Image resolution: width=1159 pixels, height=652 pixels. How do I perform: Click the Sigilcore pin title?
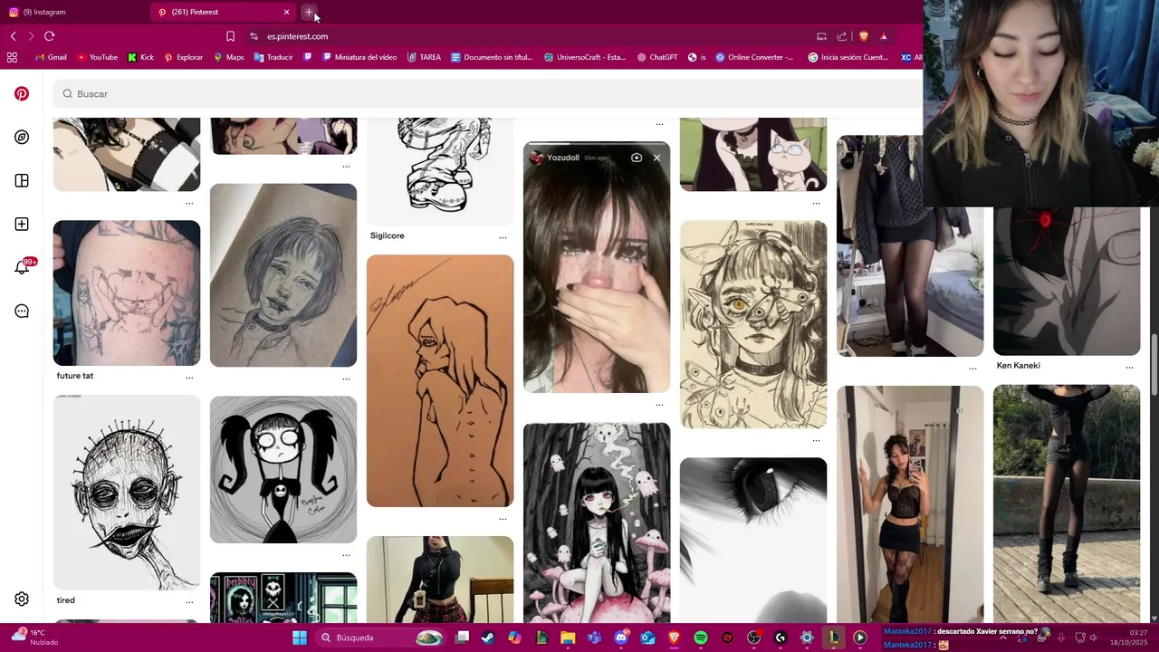point(388,235)
